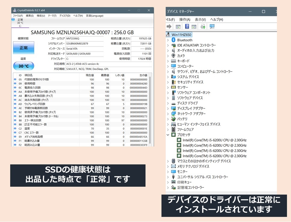
Task: Open the ファイル(F) menu in CrystalDiskInfo
Action: pyautogui.click(x=18, y=16)
